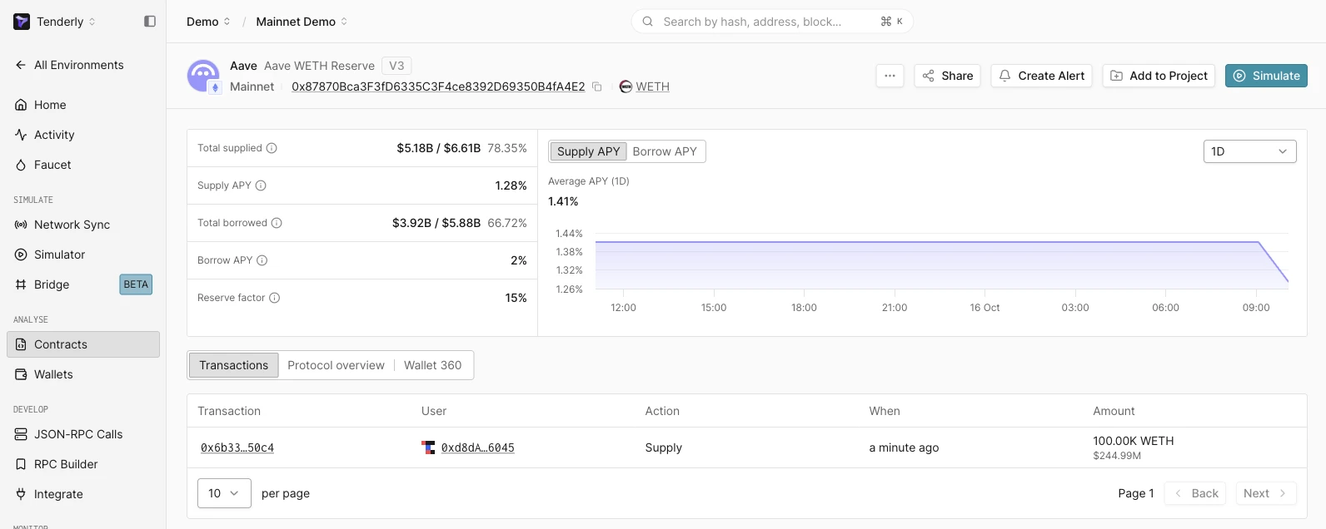Click the All Environments back arrow

(21, 65)
